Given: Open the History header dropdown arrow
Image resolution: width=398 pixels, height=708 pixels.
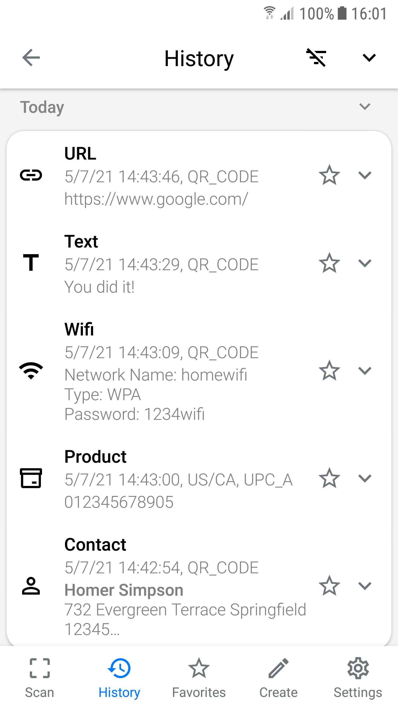Looking at the screenshot, I should (x=369, y=58).
